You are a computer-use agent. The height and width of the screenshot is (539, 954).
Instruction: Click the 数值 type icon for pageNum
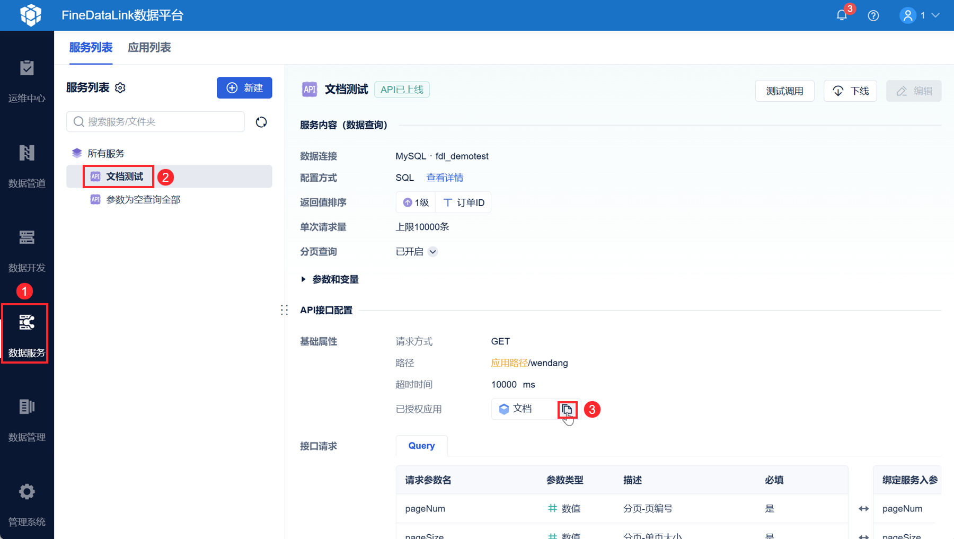(x=552, y=508)
